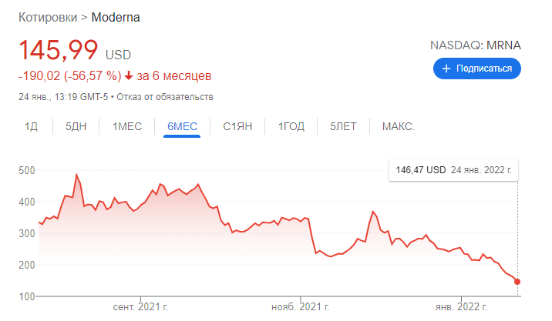Click the plus icon on the subscribe button
This screenshot has height=321, width=552.
coord(446,69)
